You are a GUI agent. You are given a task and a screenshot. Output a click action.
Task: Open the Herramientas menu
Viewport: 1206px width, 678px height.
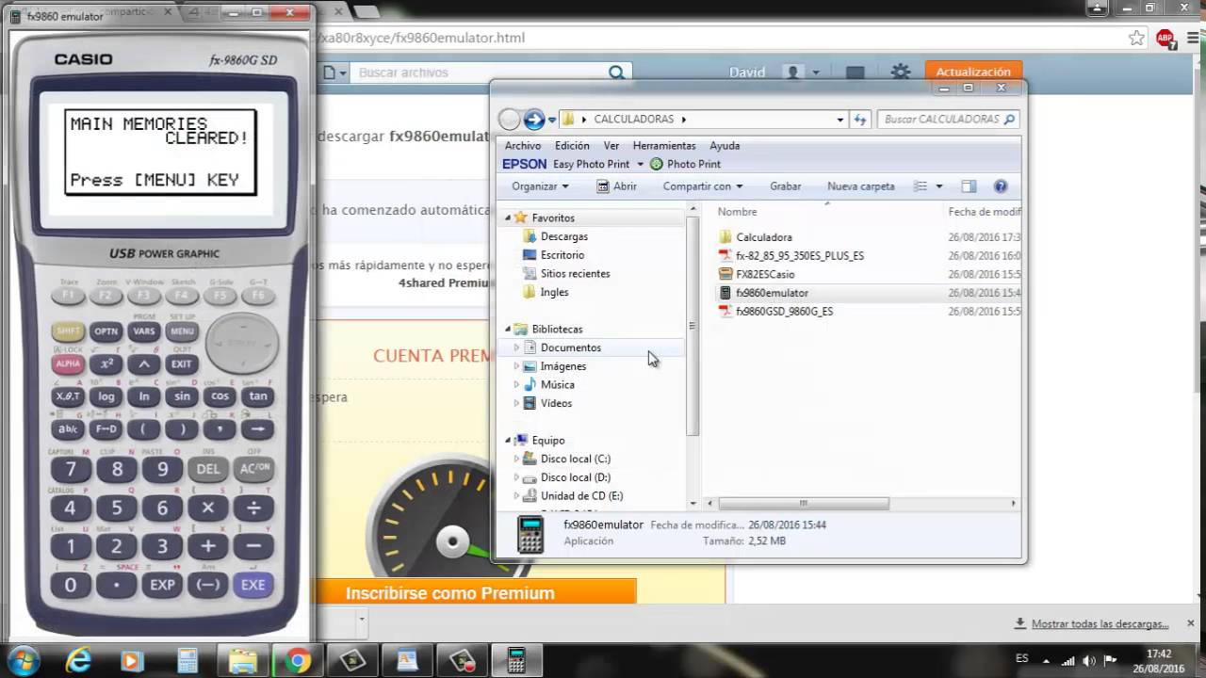click(x=664, y=146)
